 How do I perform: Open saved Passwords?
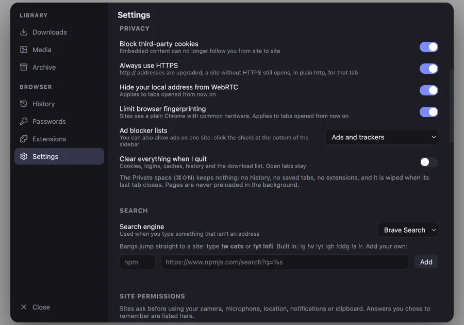[59, 121]
